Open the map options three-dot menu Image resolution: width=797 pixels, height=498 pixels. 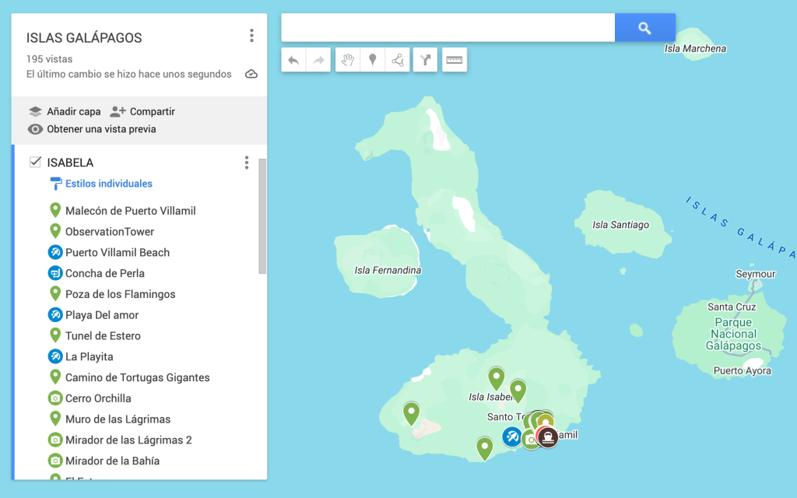tap(251, 35)
